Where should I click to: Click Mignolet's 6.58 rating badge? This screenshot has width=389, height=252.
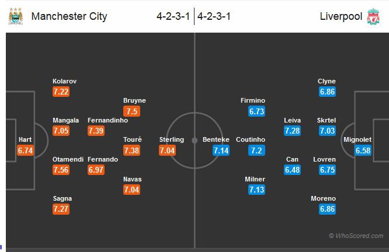coord(363,150)
